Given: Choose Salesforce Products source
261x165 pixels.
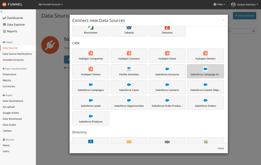Looking at the screenshot, I should click(91, 118).
